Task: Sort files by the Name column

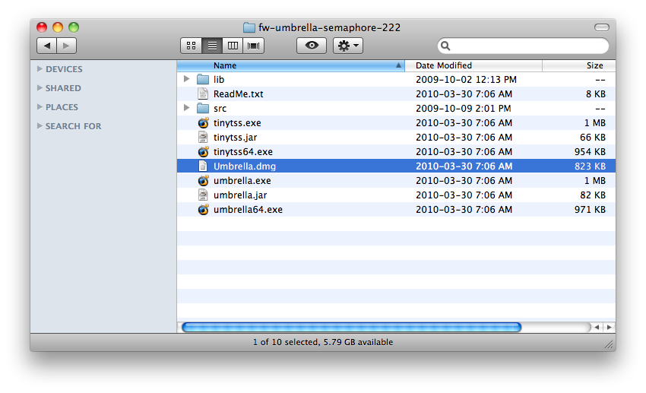Action: [290, 65]
